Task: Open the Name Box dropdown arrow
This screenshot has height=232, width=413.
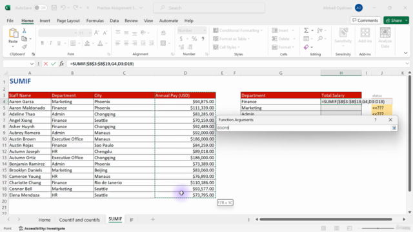Action: pos(32,64)
